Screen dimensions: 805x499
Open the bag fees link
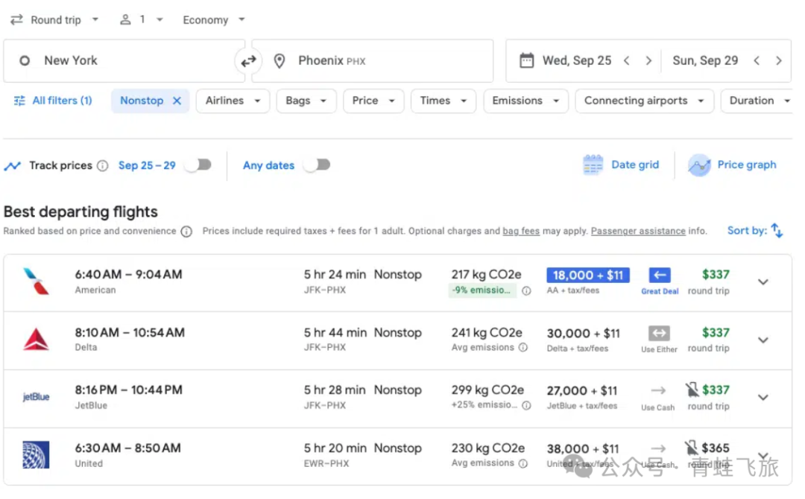520,232
